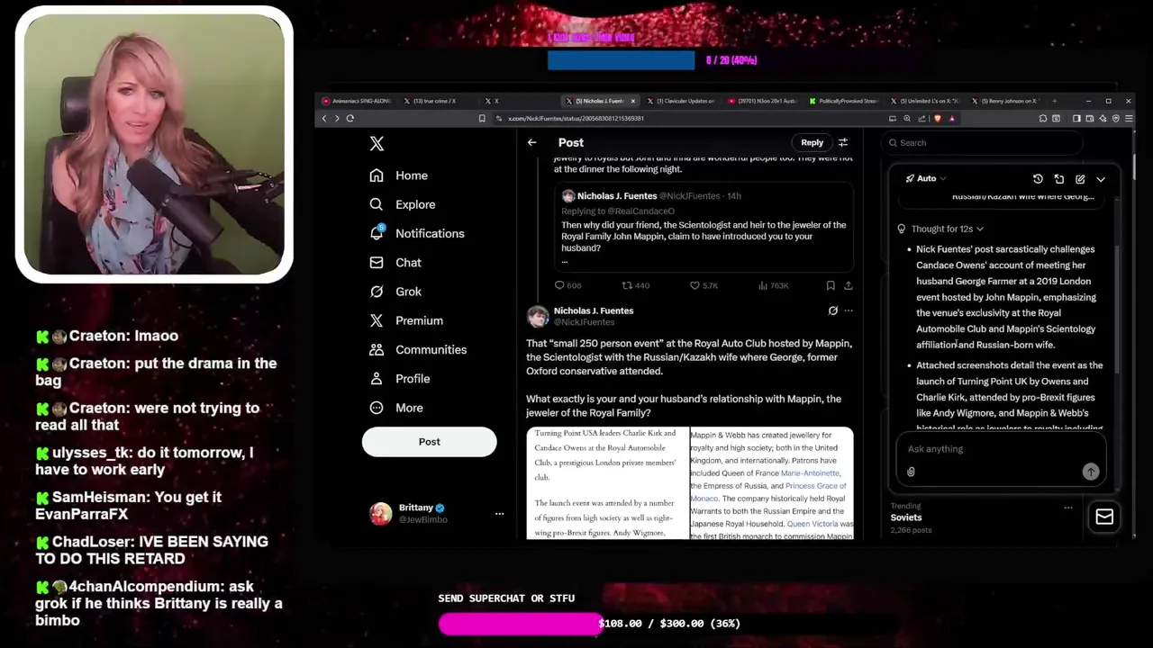Go forward with browser forward arrow
The height and width of the screenshot is (648, 1153).
tap(337, 118)
